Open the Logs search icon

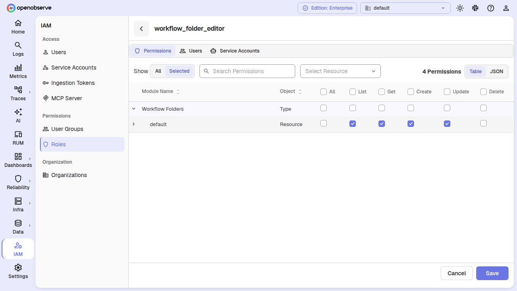pos(18,45)
